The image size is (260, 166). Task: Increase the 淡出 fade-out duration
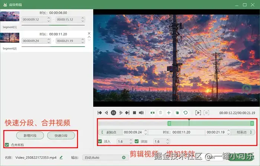168,140
